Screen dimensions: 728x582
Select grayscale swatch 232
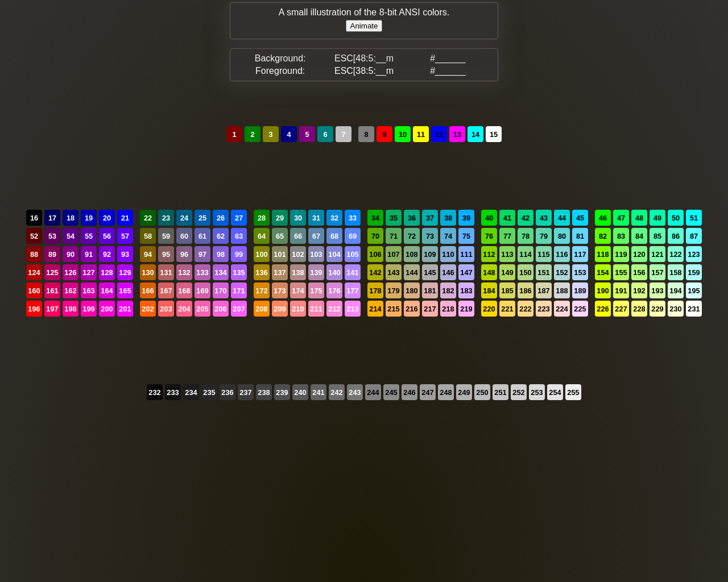(155, 392)
